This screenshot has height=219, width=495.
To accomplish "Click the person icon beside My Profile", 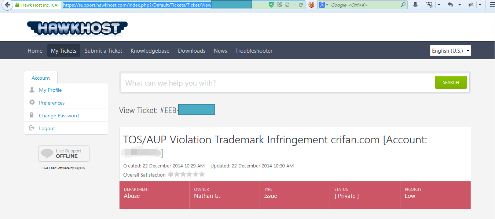I will [x=32, y=90].
